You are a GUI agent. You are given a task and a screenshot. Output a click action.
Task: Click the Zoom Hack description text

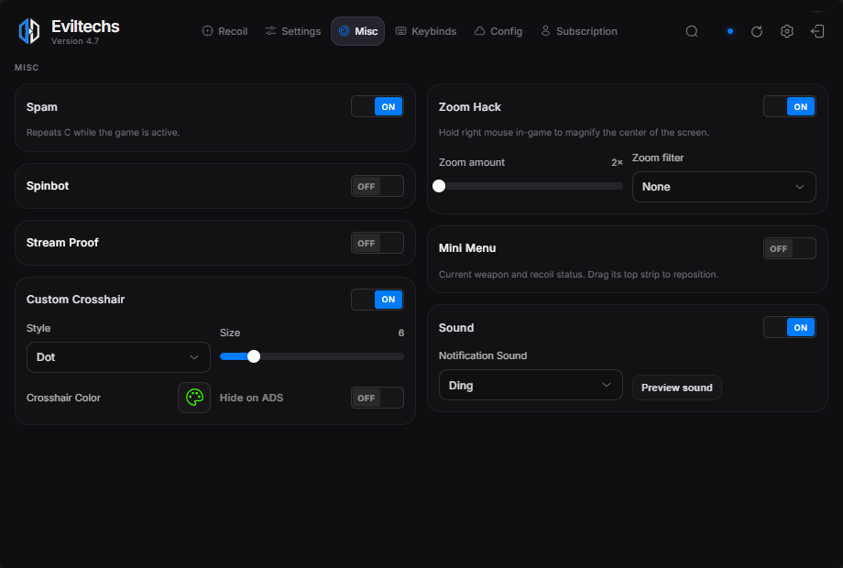coord(574,132)
